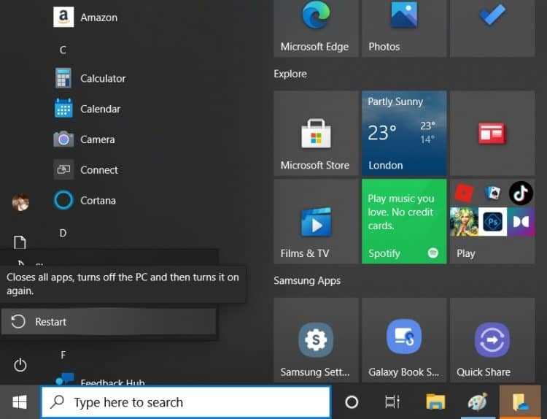Viewport: 547px width, 419px height.
Task: Open the Microsoft Store tile
Action: pos(316,133)
